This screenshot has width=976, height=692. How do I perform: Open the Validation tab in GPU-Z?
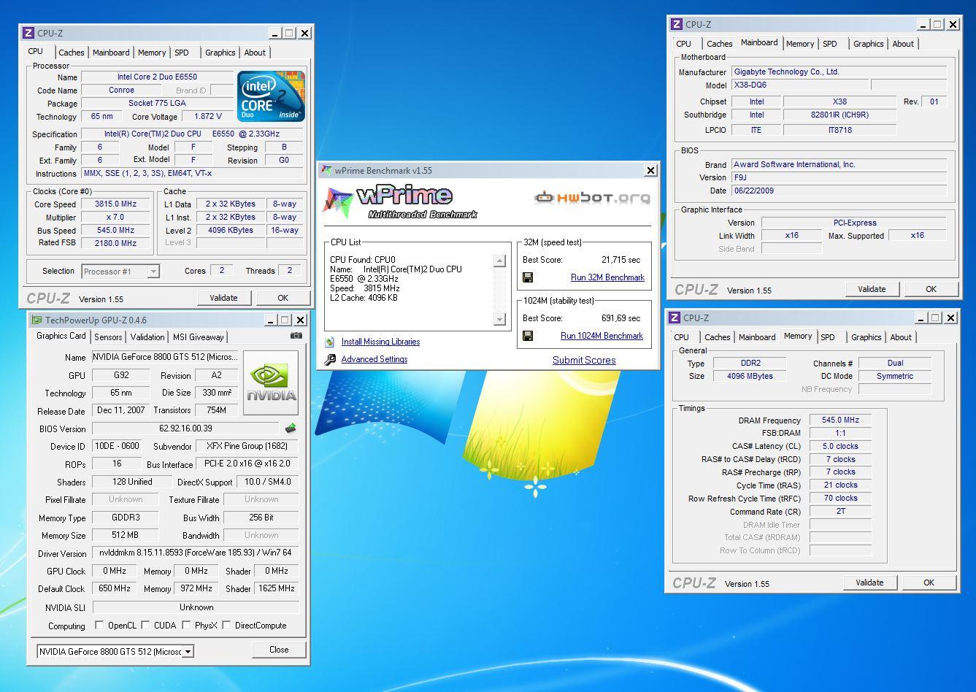click(x=147, y=337)
